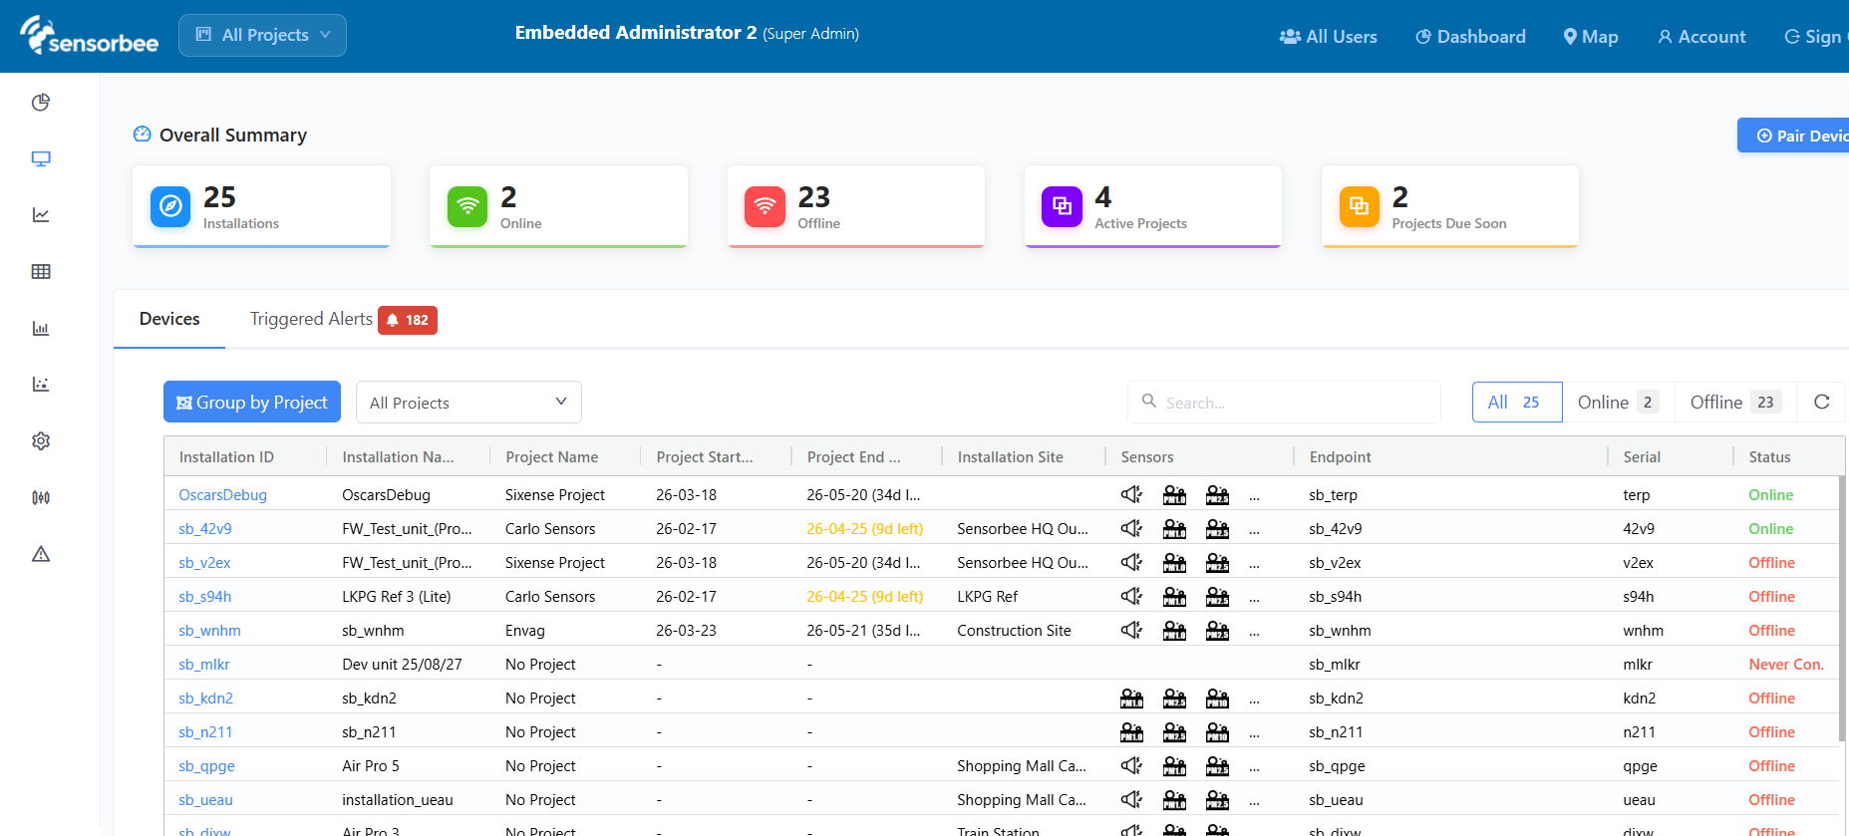Click the sound sensor icon in OscarsDebug row
This screenshot has width=1849, height=836.
pos(1131,495)
